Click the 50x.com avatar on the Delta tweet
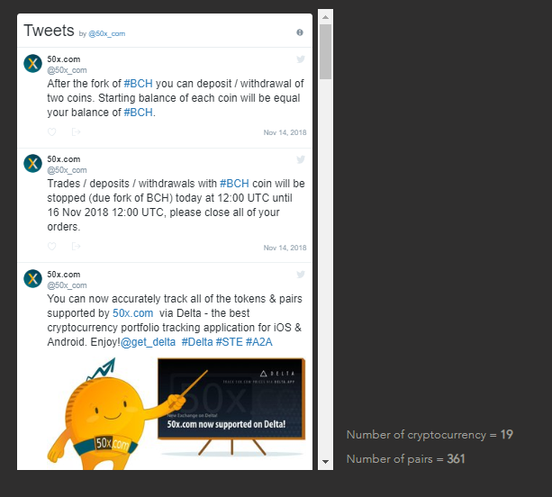The height and width of the screenshot is (497, 552). click(32, 278)
